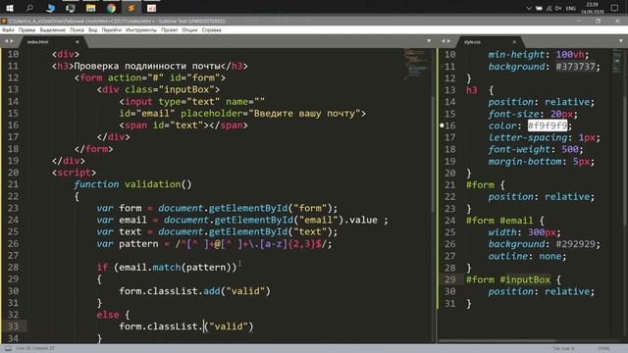Open Windows search magnifier on taskbar
This screenshot has width=628, height=353.
(29, 8)
